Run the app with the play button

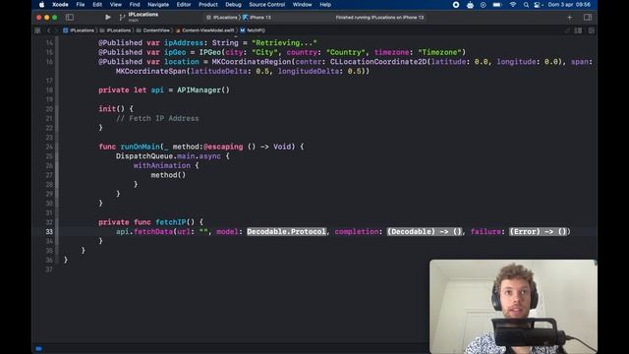[x=107, y=18]
